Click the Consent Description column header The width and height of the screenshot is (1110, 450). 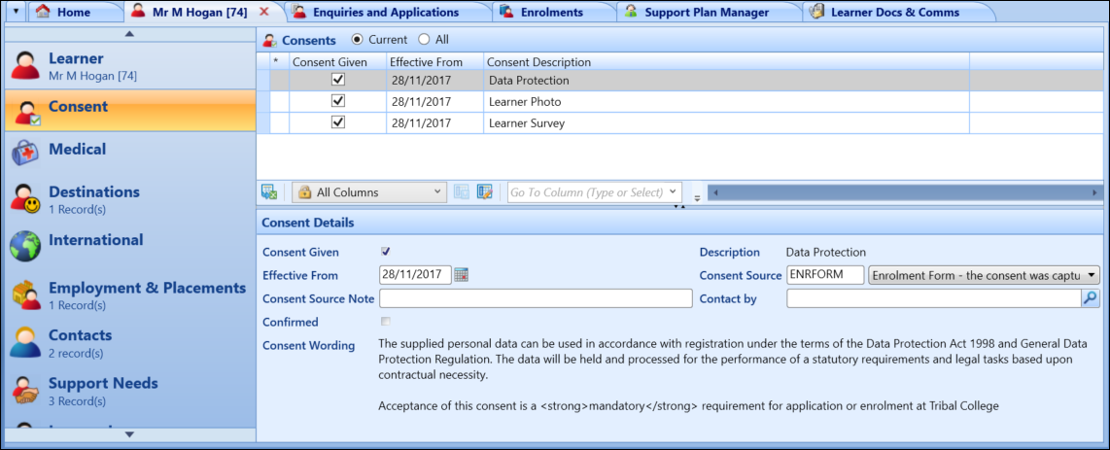pyautogui.click(x=538, y=62)
